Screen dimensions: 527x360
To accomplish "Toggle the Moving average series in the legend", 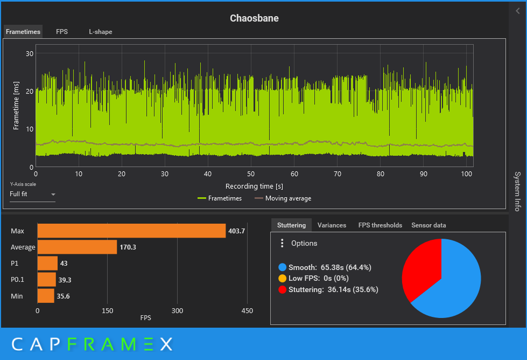I will pos(283,198).
